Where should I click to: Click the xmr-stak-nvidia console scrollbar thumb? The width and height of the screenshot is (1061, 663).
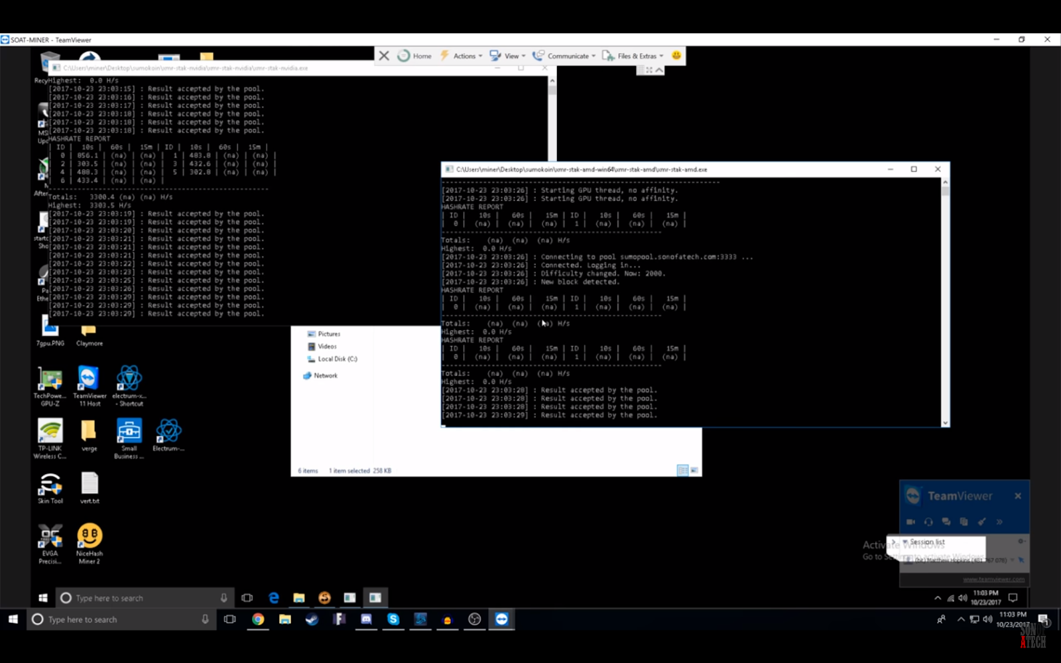pos(552,90)
